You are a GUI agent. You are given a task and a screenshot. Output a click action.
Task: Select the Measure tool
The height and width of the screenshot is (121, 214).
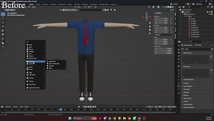(x=3, y=43)
